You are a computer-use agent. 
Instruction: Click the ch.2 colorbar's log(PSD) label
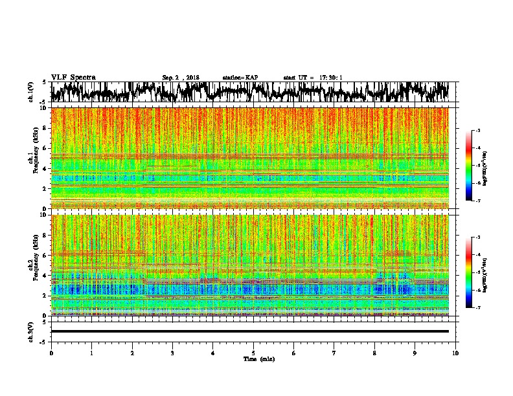click(x=485, y=275)
